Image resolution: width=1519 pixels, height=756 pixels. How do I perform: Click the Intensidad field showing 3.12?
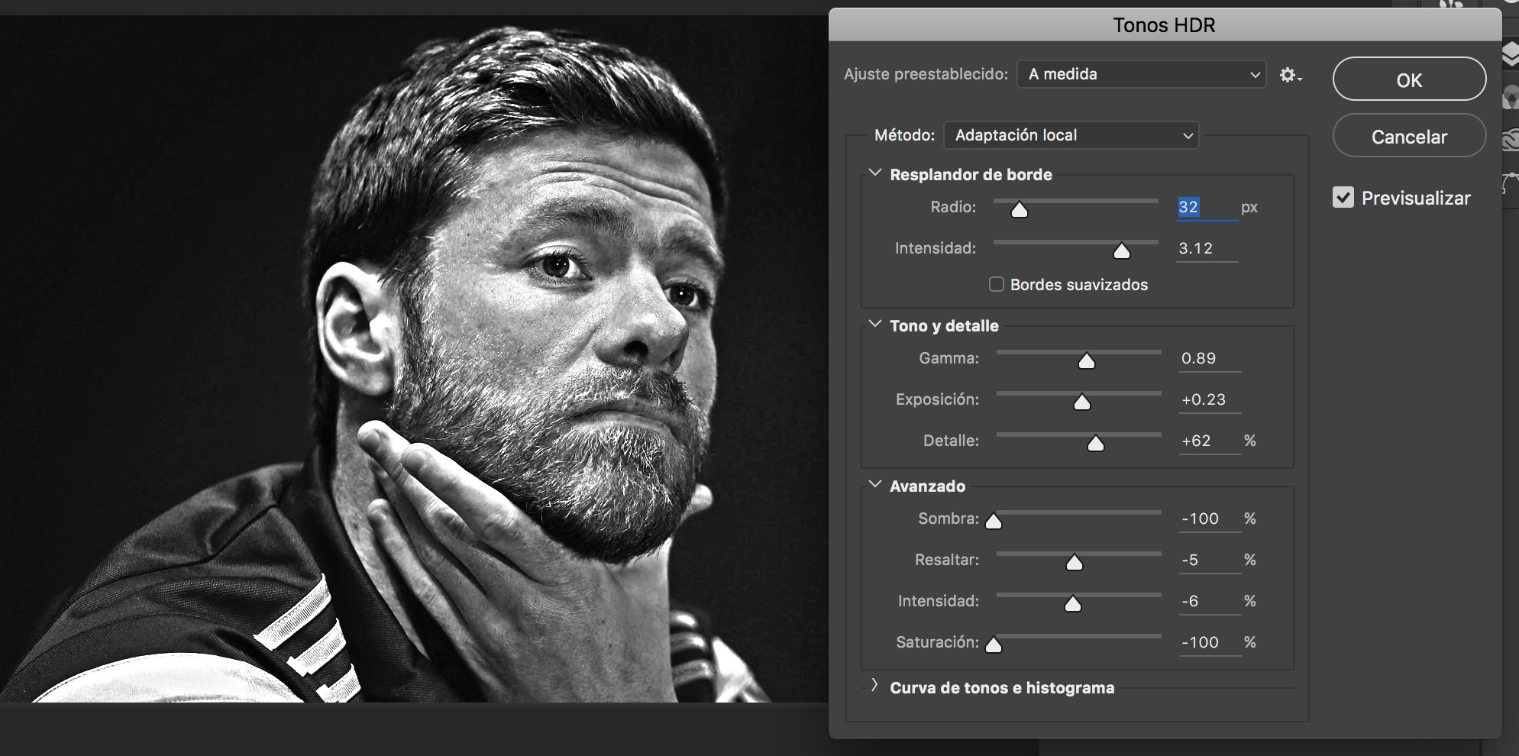[x=1207, y=248]
